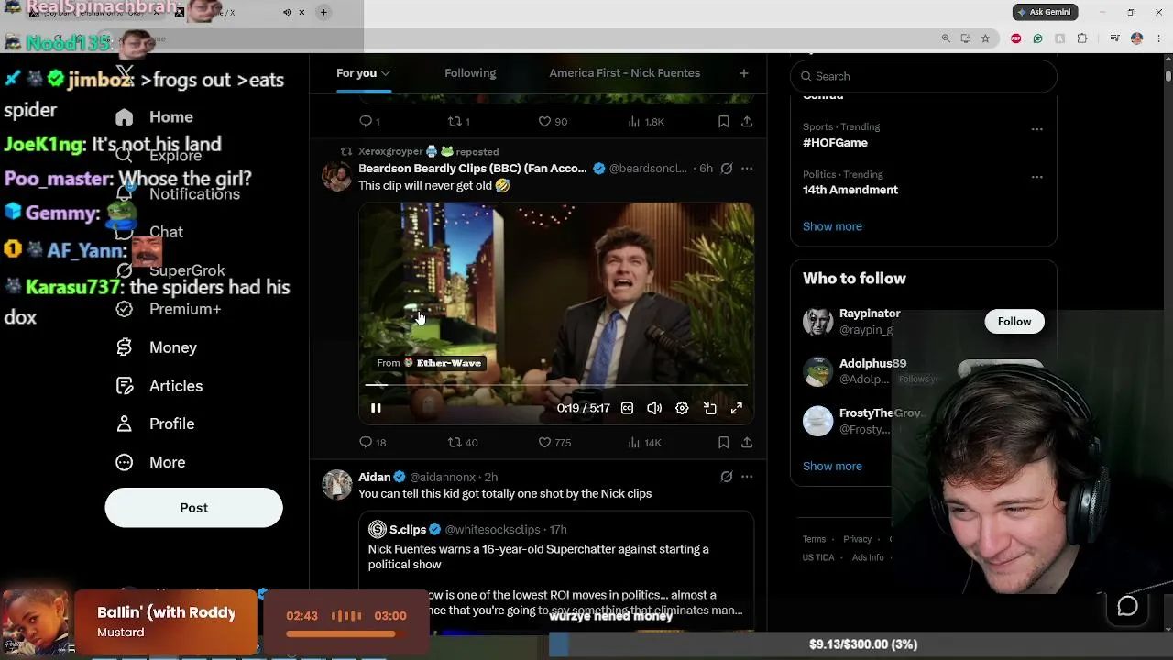The image size is (1173, 660).
Task: Bookmark the post with 1.8K views
Action: [723, 121]
